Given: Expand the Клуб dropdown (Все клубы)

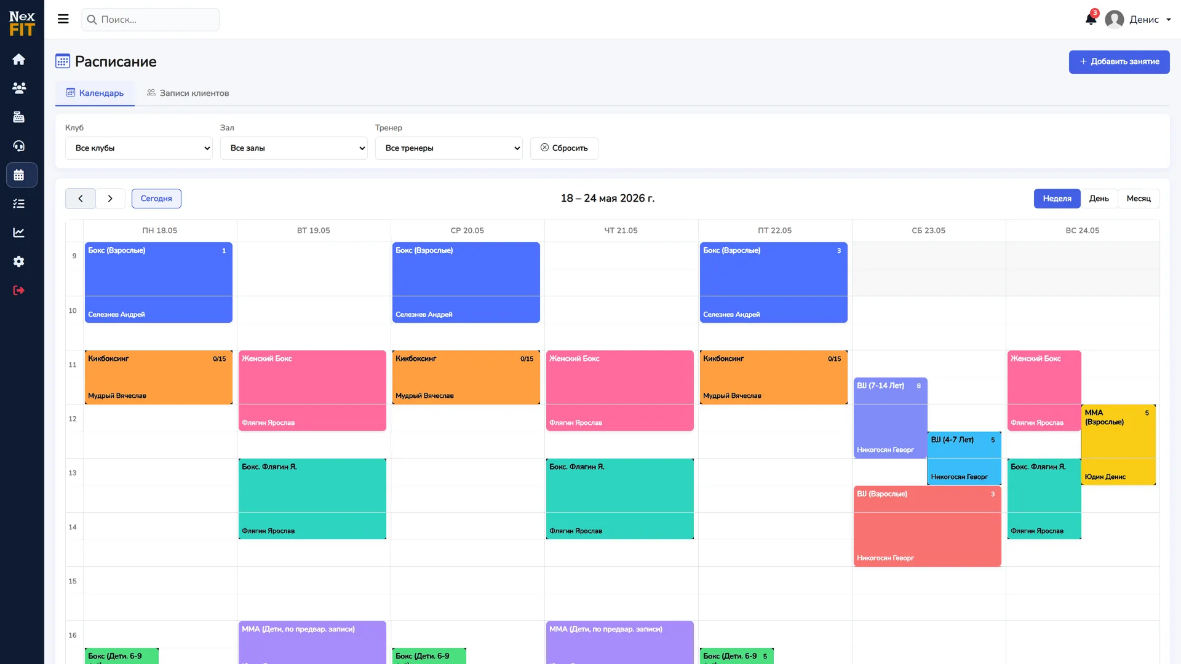Looking at the screenshot, I should (x=139, y=148).
